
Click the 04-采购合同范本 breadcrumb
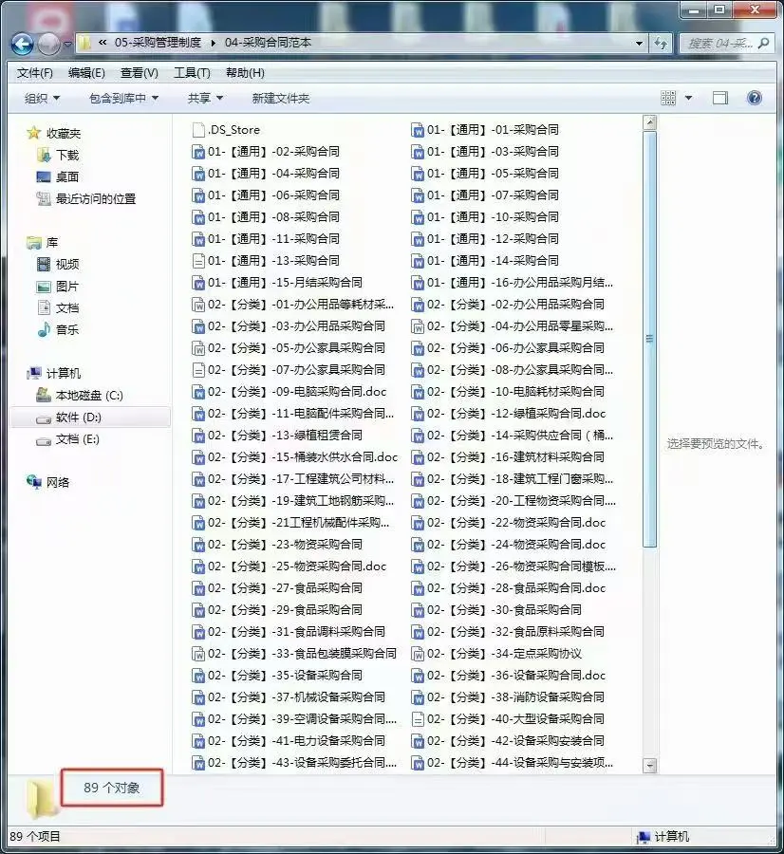tap(268, 43)
